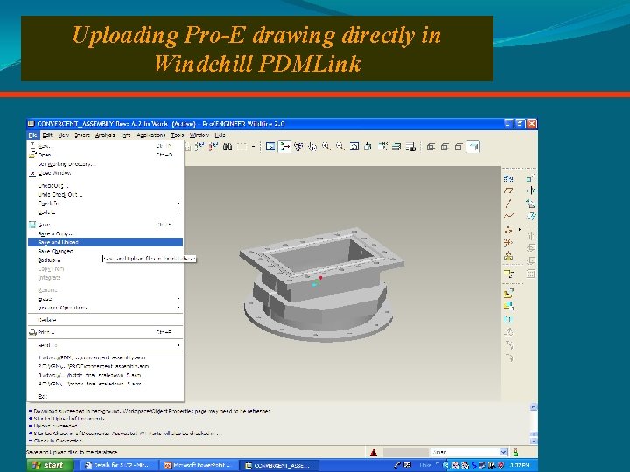Screen dimensions: 630x472
Task: Open the File menu
Action: pyautogui.click(x=33, y=135)
